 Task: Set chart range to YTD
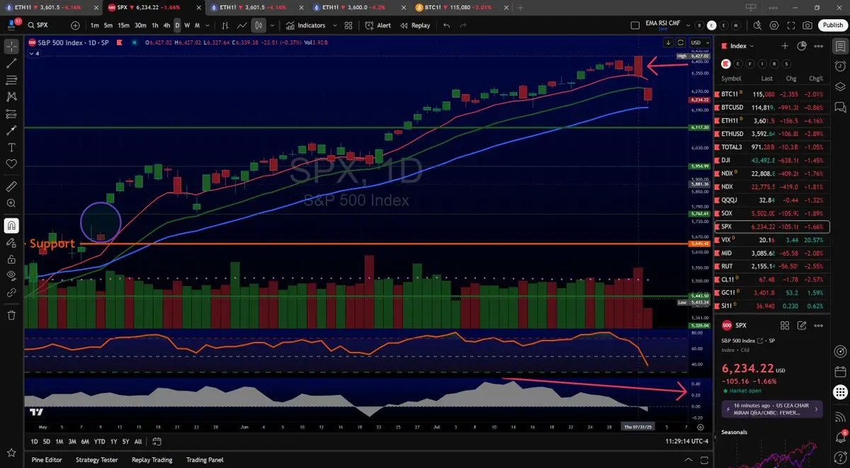click(99, 441)
